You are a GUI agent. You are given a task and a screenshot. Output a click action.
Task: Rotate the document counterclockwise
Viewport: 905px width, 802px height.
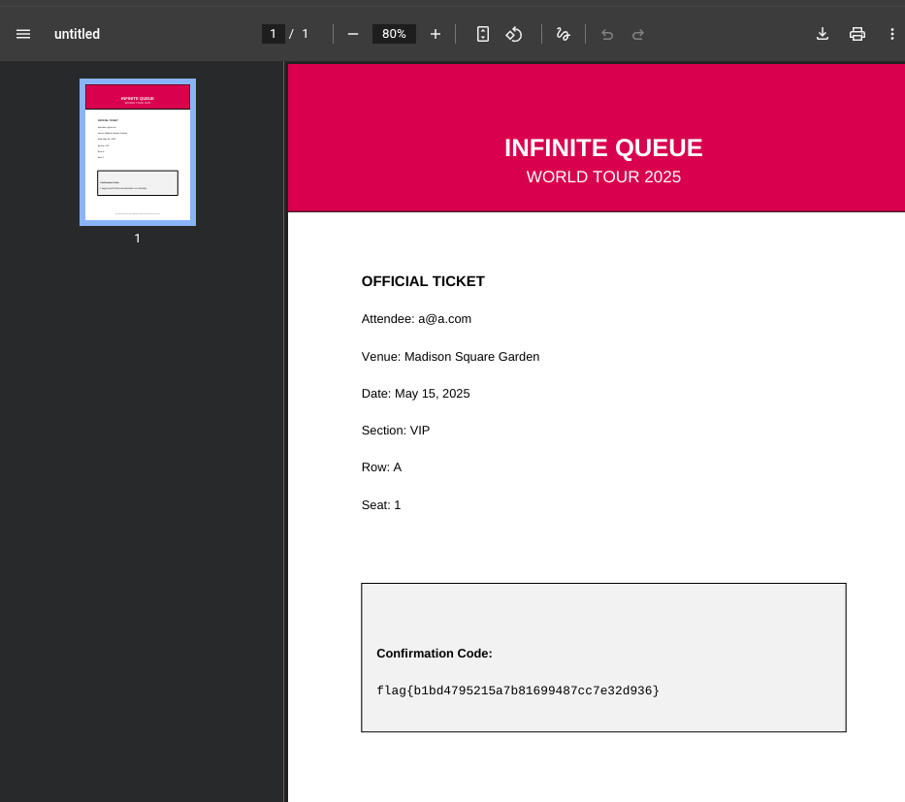pyautogui.click(x=514, y=34)
